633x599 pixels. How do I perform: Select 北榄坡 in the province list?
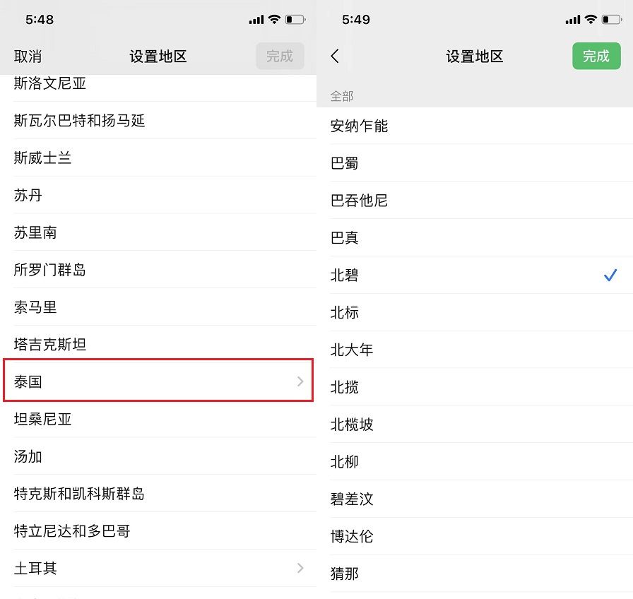[352, 425]
